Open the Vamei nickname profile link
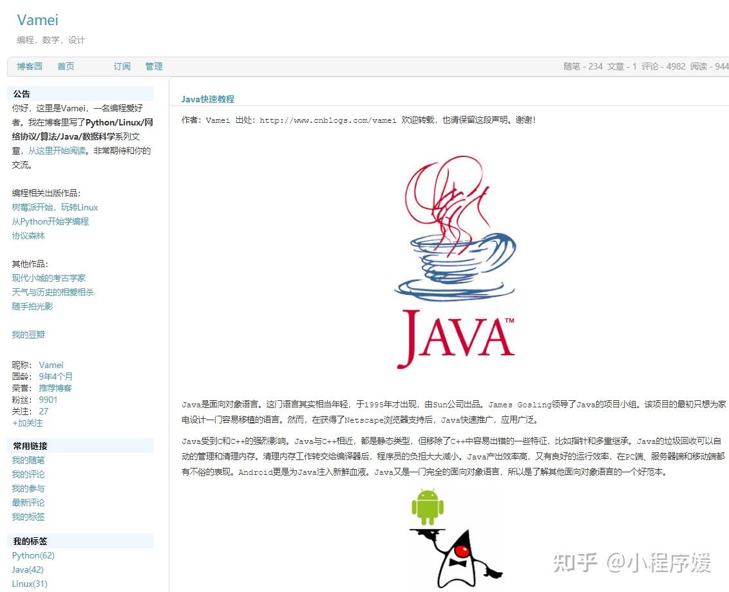 click(x=51, y=365)
